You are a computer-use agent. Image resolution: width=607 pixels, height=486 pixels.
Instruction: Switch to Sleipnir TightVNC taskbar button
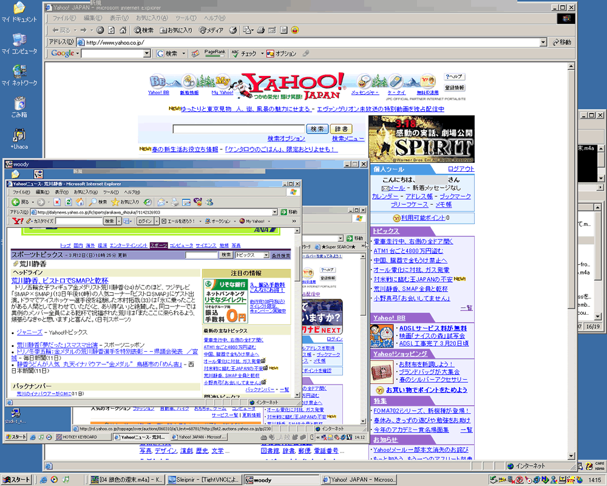pos(204,480)
